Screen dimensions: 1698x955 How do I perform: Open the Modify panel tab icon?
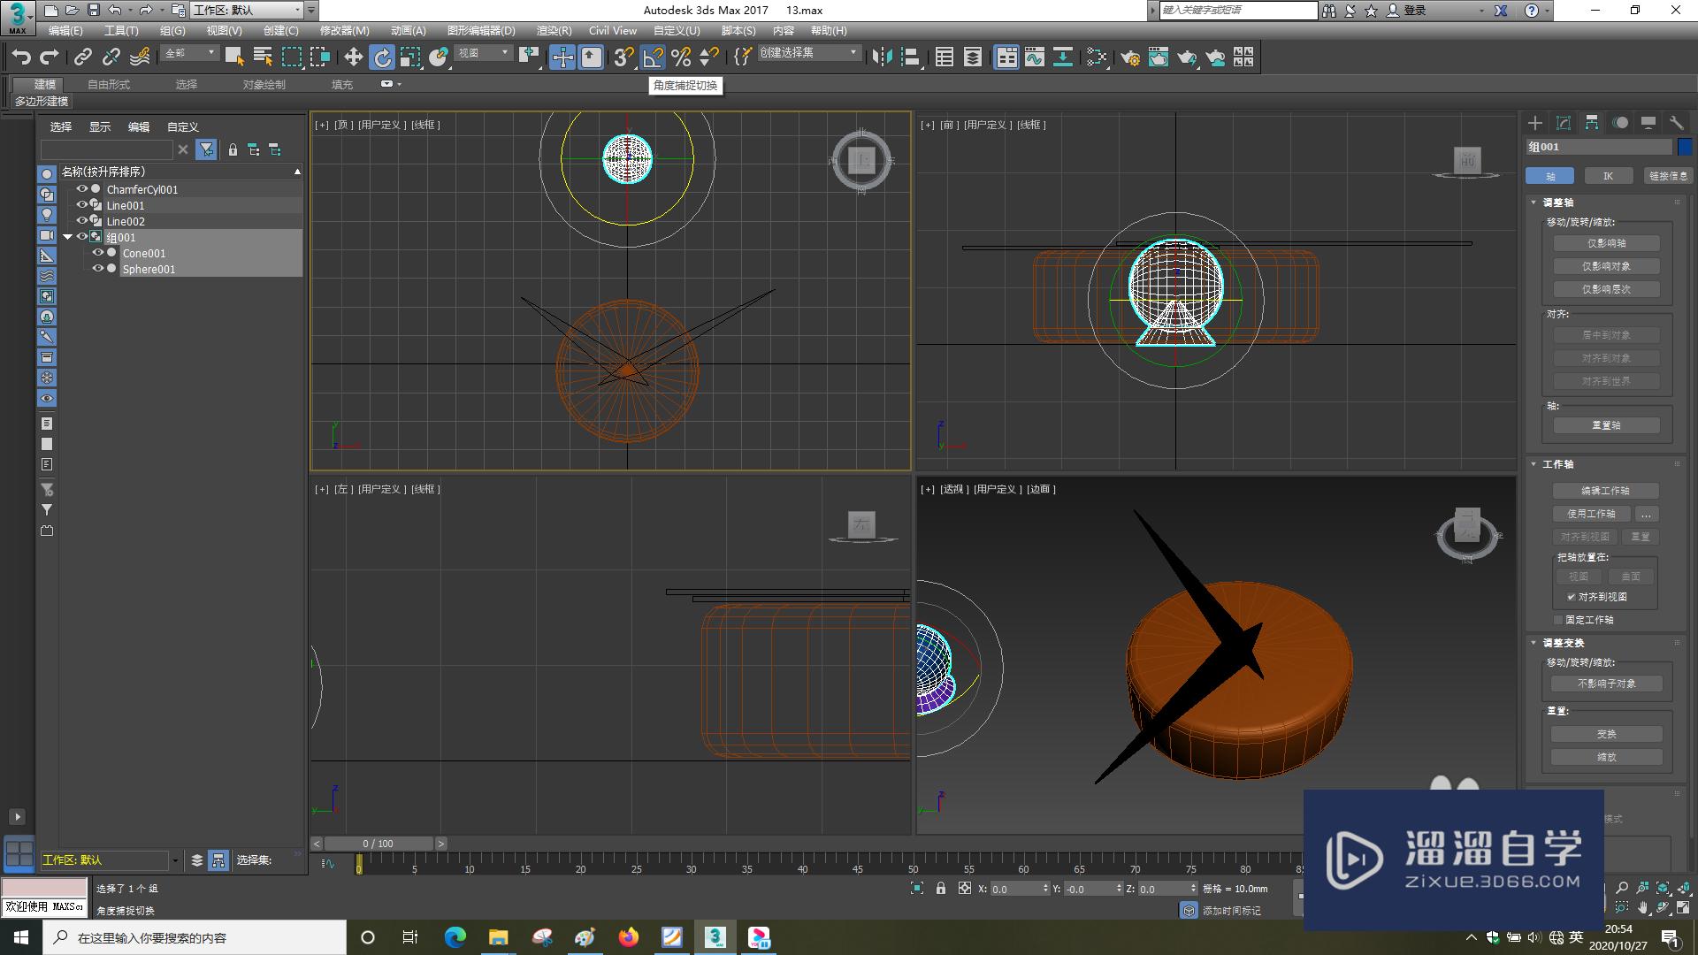pyautogui.click(x=1564, y=123)
